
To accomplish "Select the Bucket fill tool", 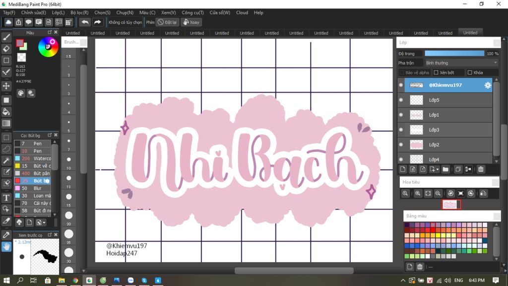I will tap(6, 112).
